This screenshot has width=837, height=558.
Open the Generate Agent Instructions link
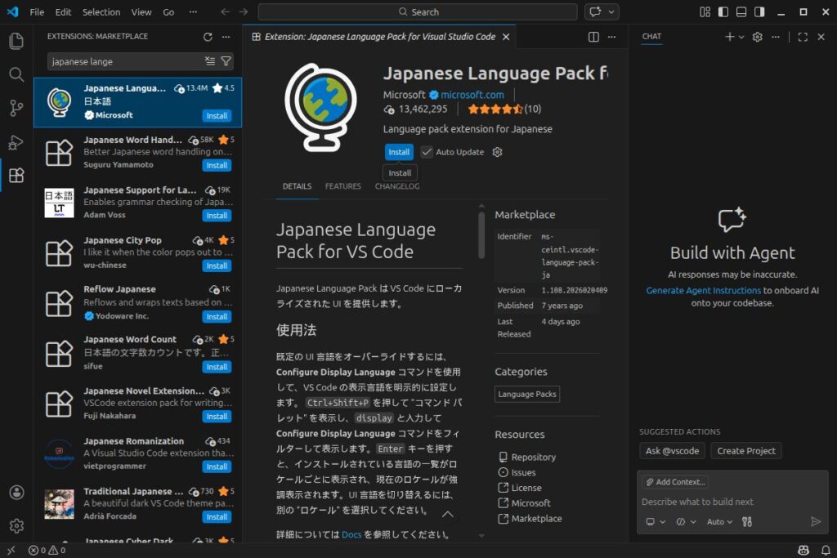click(x=703, y=290)
